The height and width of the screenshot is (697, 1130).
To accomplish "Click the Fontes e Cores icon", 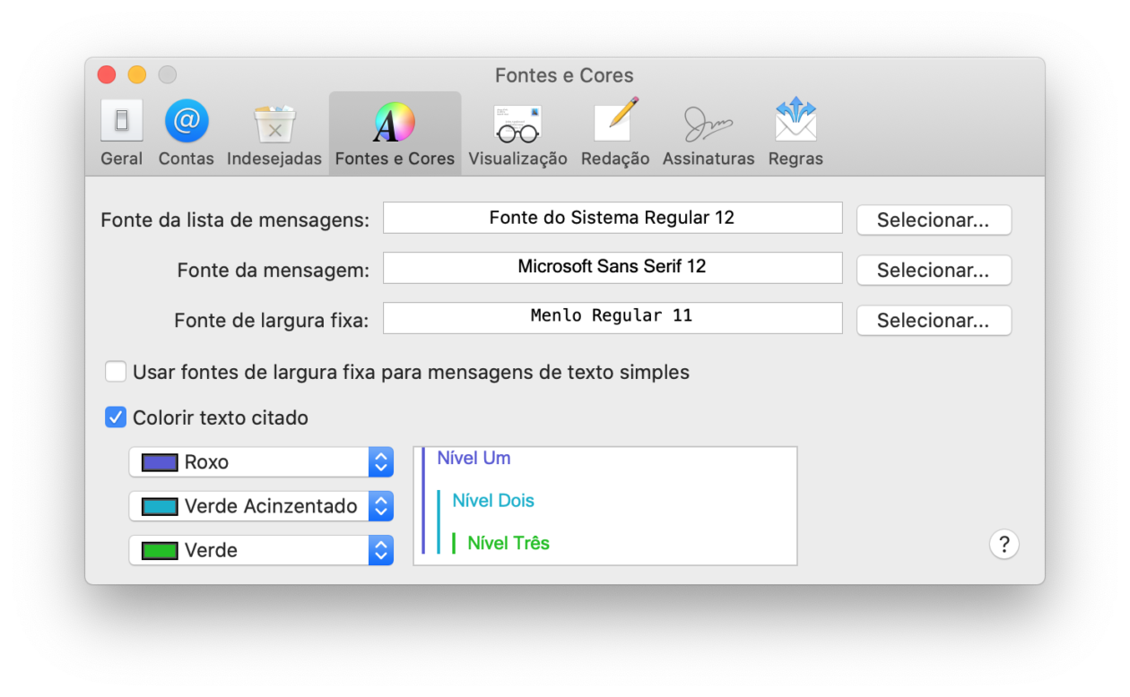I will pyautogui.click(x=395, y=131).
